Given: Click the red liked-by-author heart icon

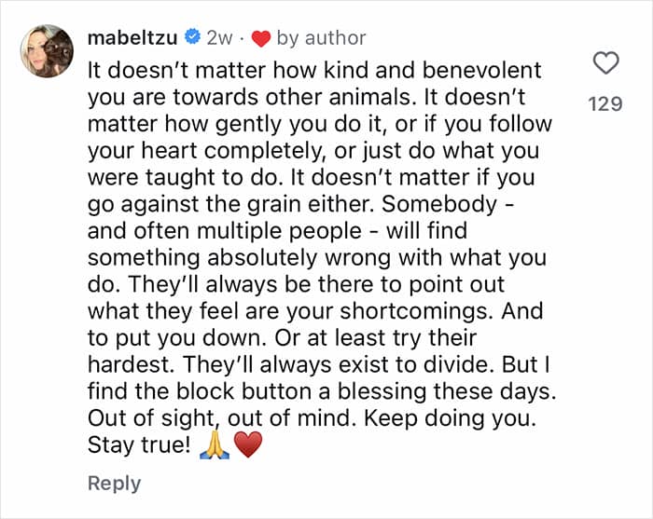Looking at the screenshot, I should point(261,39).
